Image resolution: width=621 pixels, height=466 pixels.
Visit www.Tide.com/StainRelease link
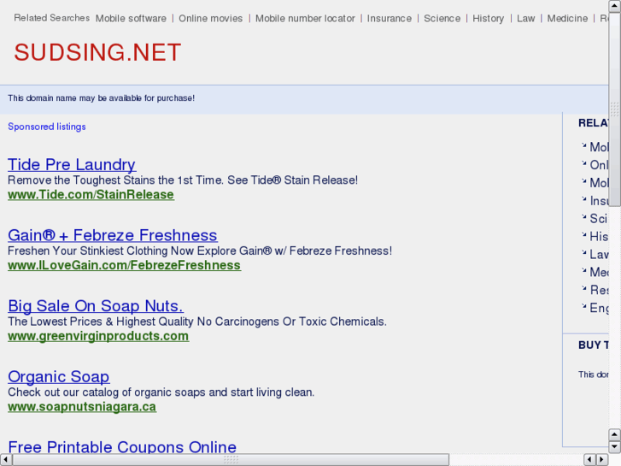point(91,195)
